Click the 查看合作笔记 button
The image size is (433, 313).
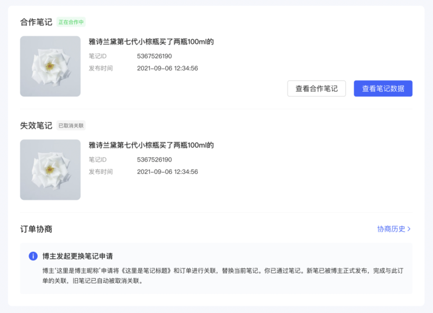click(x=316, y=88)
